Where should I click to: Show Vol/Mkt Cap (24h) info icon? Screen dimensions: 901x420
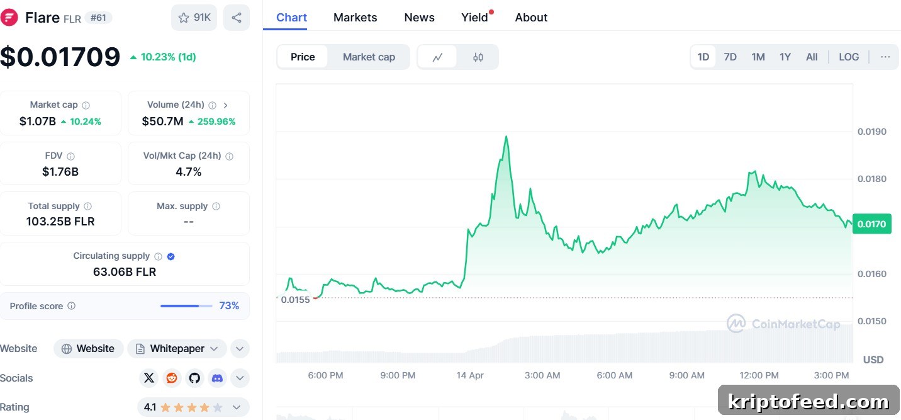[x=229, y=156]
